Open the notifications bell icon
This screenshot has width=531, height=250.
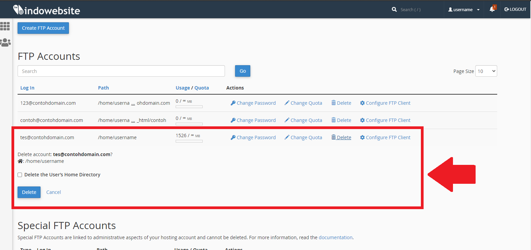[492, 9]
